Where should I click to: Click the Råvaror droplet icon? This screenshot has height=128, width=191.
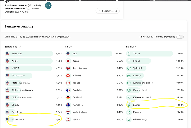tap(129, 112)
